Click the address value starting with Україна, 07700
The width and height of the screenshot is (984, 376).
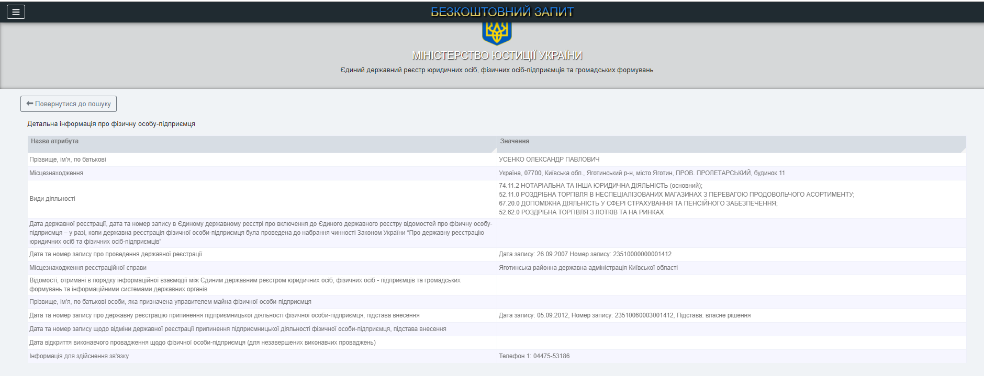click(642, 173)
